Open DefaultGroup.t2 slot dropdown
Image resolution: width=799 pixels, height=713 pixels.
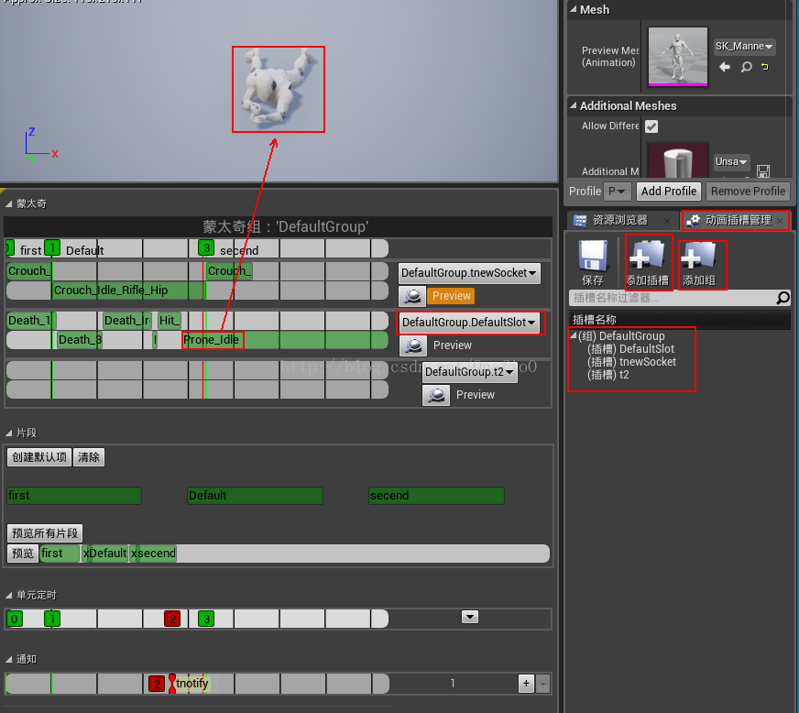[x=469, y=372]
